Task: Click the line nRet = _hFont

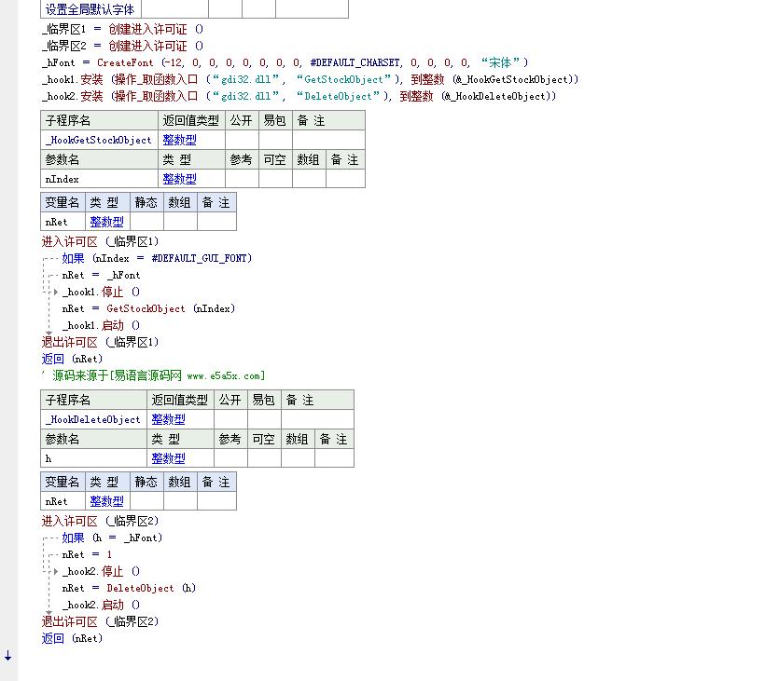Action: point(102,275)
